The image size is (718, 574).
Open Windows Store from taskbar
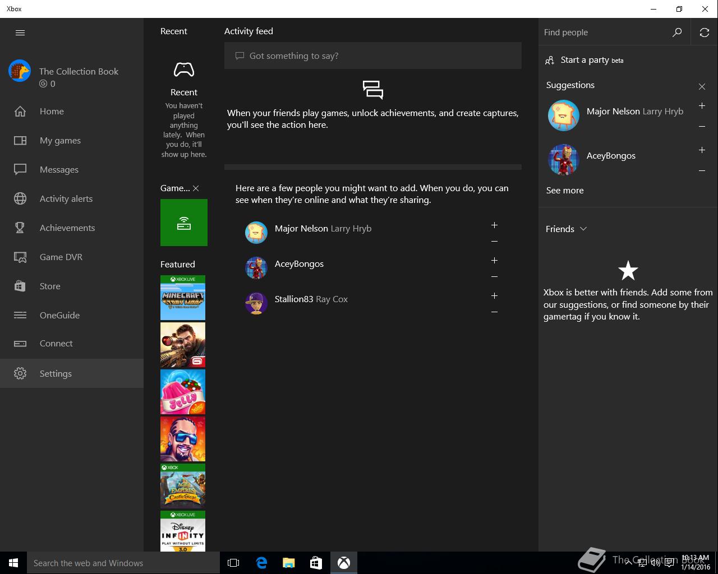click(316, 563)
